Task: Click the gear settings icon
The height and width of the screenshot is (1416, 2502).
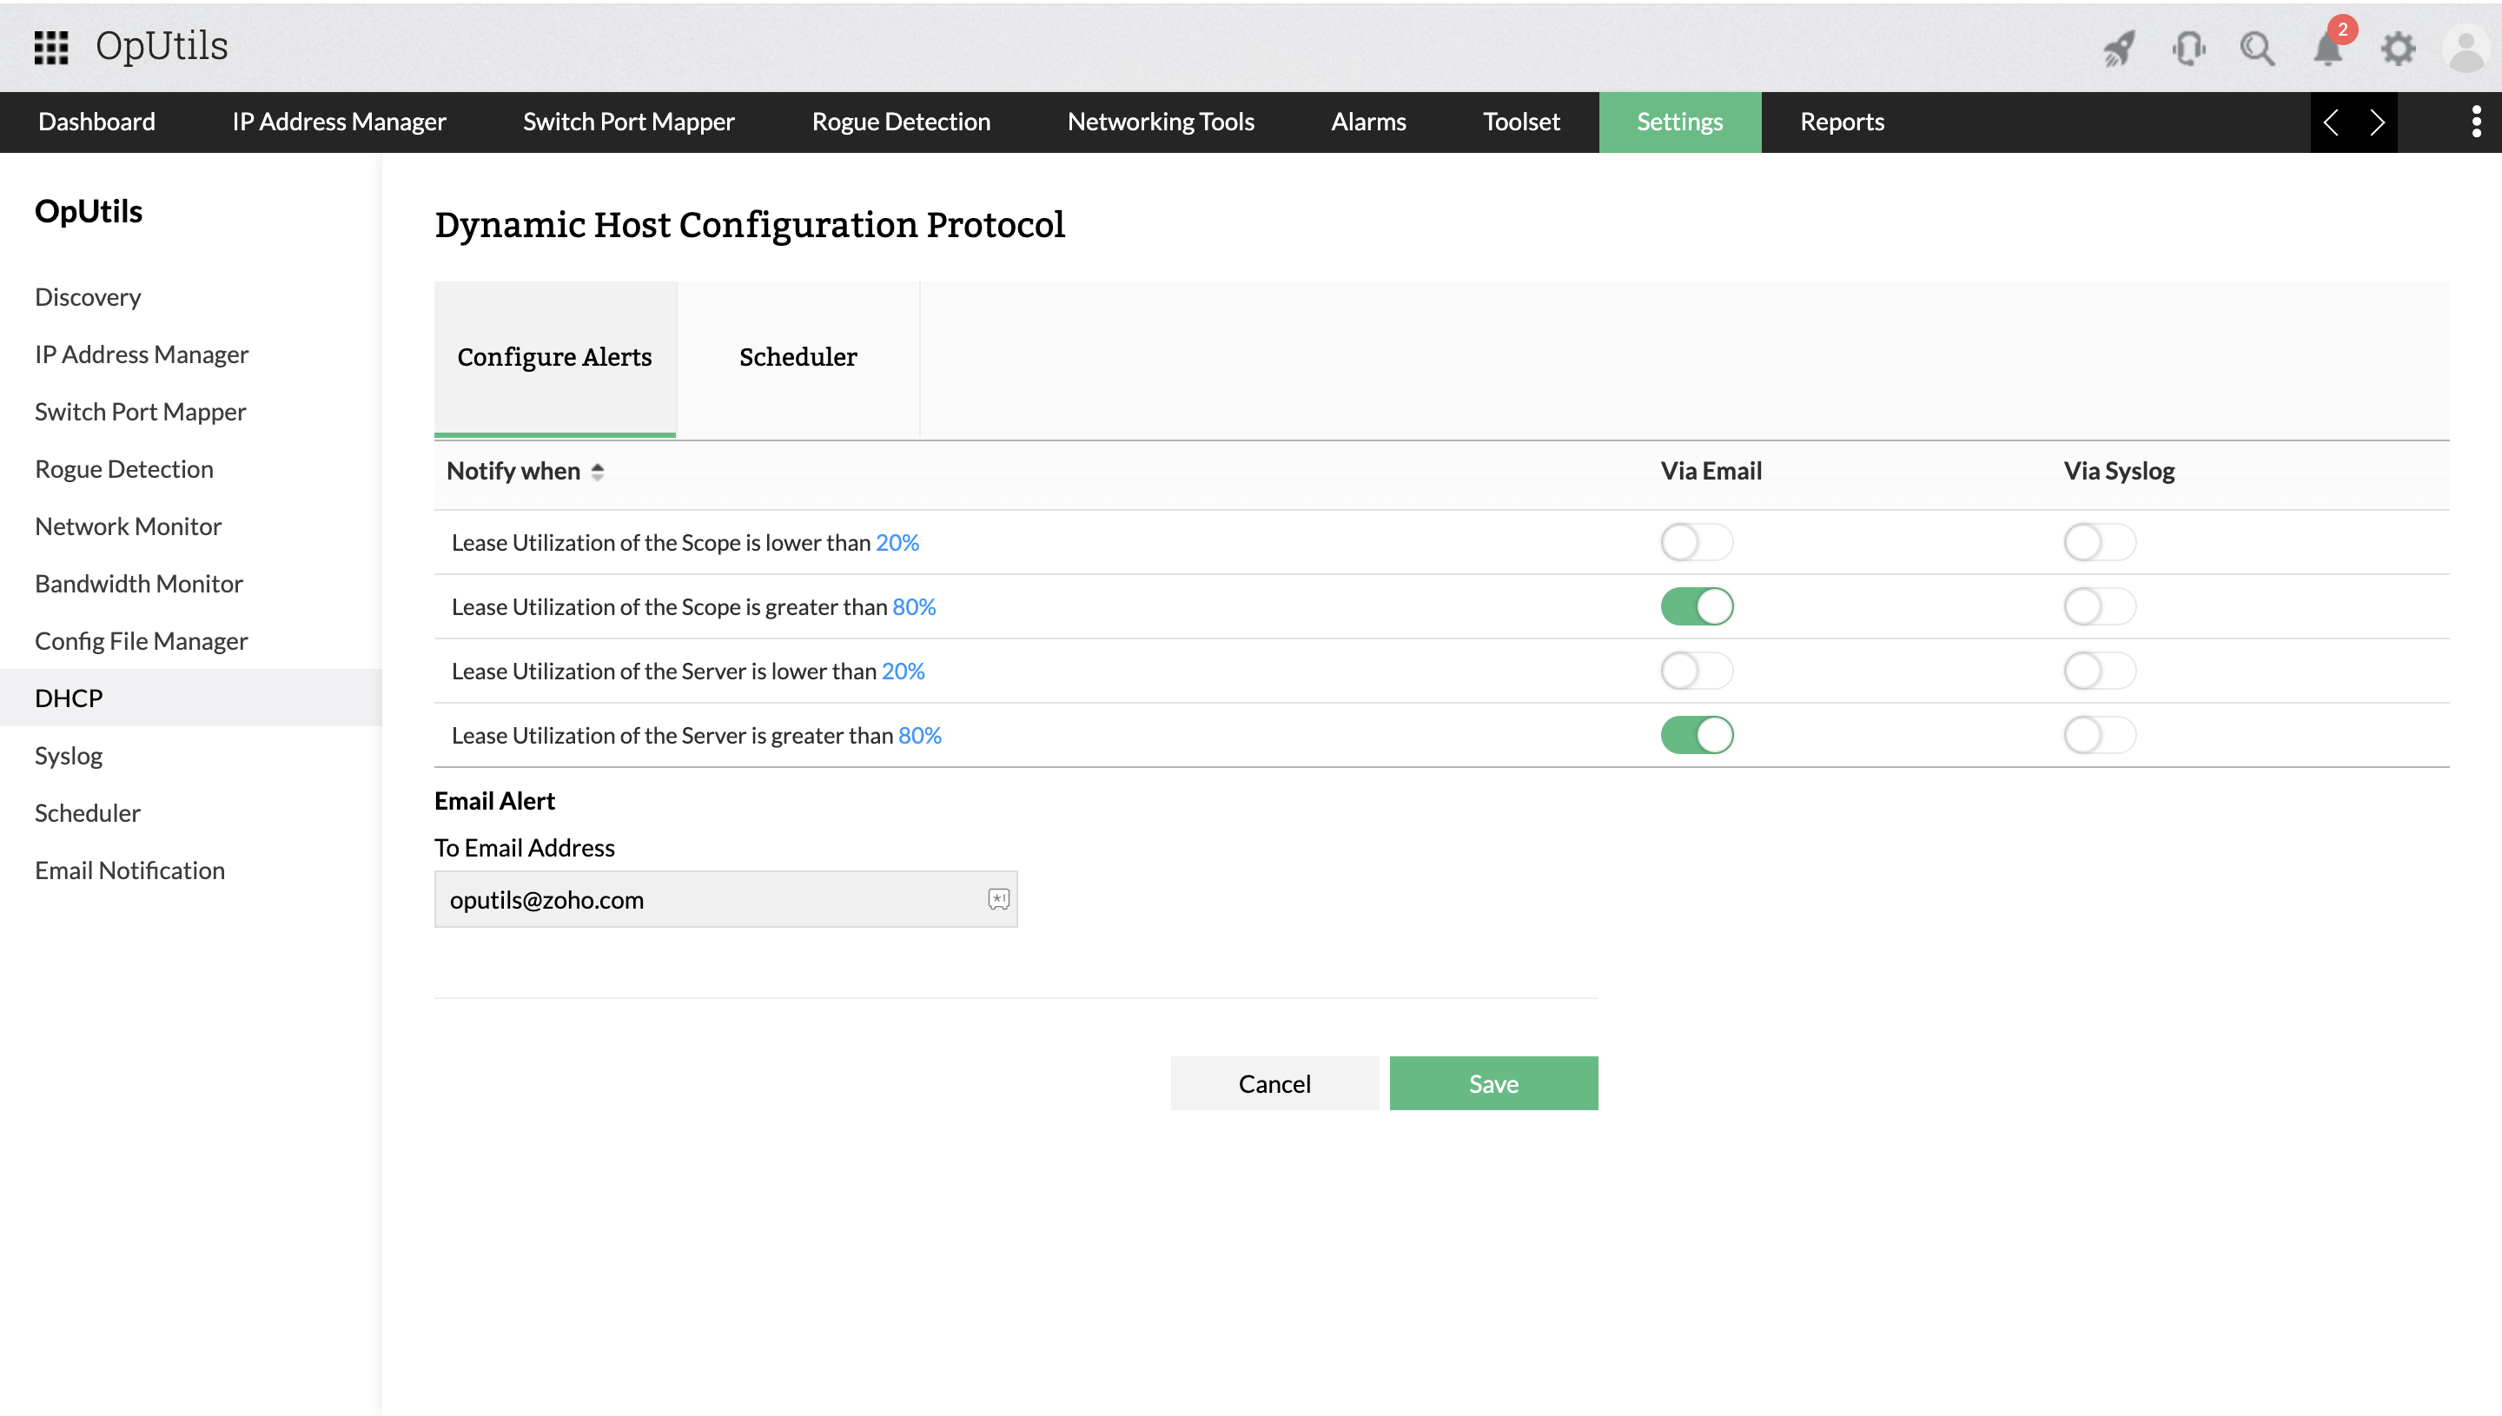Action: [x=2398, y=48]
